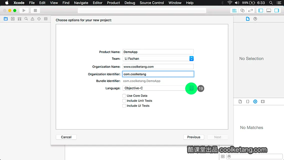This screenshot has height=160, width=284.
Task: Open the View menu
Action: (54, 3)
